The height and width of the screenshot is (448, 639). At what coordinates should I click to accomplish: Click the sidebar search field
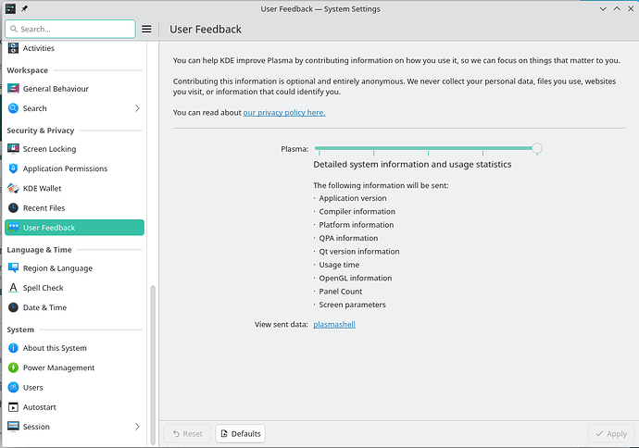click(70, 29)
